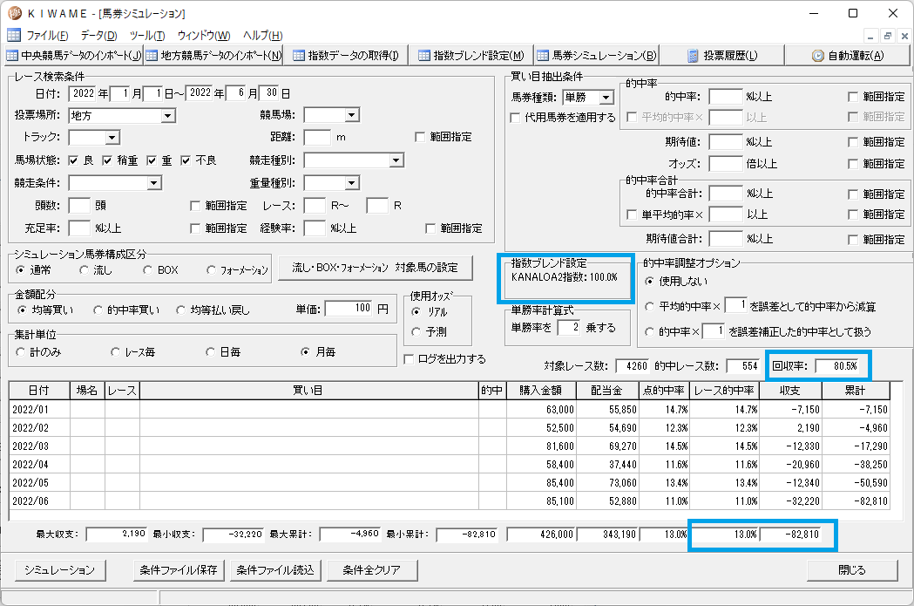The image size is (914, 606).
Task: Restore the inner child window
Action: pyautogui.click(x=888, y=36)
